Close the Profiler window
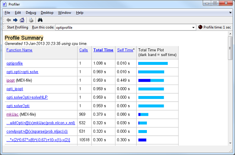This screenshot has width=235, height=155. 226,3
